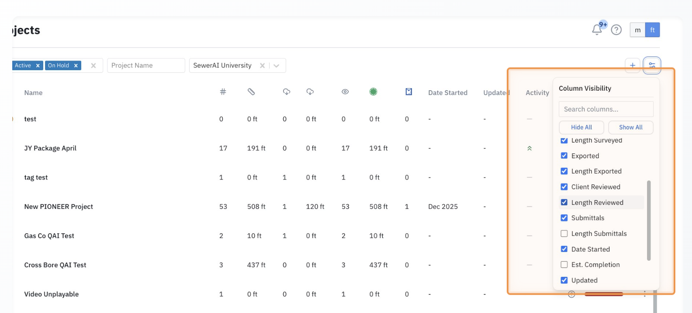692x313 pixels.
Task: Toggle the column visibility settings icon
Action: click(x=651, y=65)
